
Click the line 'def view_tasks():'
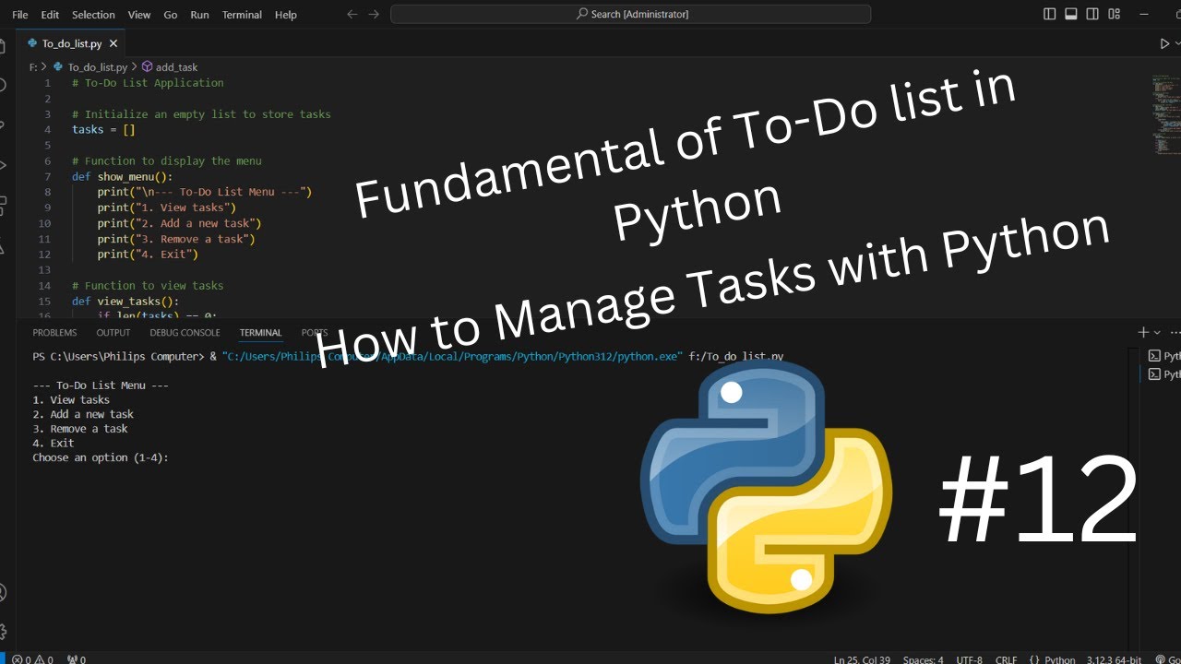(125, 301)
